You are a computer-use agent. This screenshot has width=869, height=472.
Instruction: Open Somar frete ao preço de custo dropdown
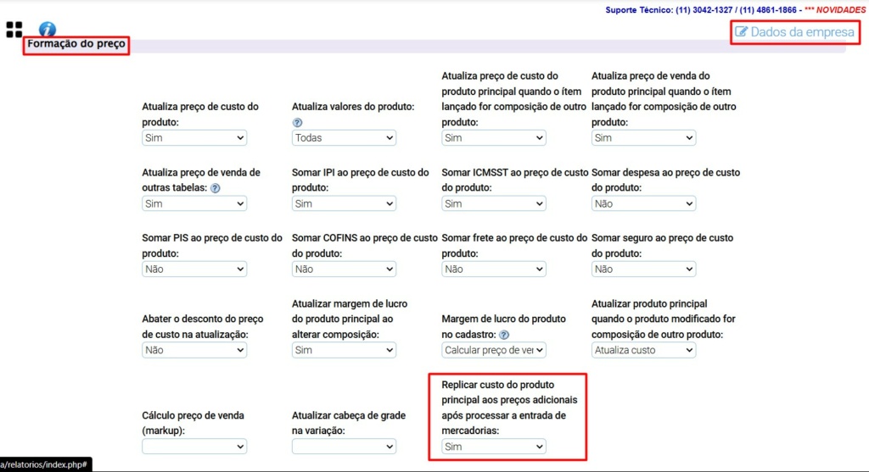tap(493, 269)
